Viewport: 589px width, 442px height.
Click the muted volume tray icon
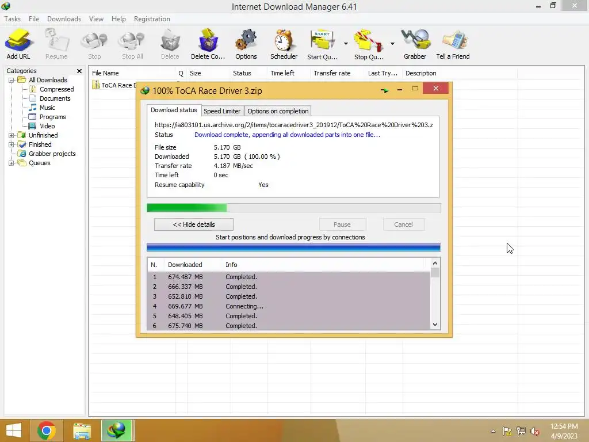535,431
